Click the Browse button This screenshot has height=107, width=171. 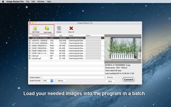pyautogui.click(x=110, y=77)
